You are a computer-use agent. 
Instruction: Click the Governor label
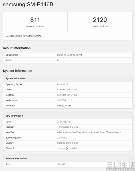(10, 105)
